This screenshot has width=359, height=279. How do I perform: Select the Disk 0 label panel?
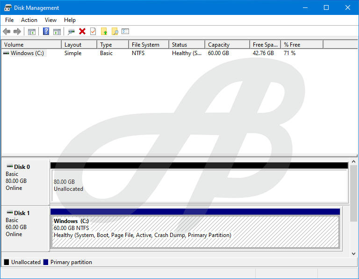[x=25, y=182]
